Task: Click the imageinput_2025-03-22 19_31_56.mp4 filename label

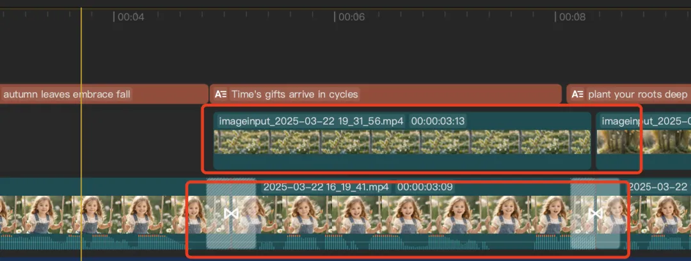Action: click(311, 121)
